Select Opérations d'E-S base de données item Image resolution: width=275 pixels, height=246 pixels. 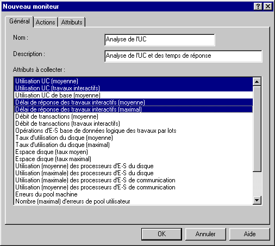[x=133, y=131]
